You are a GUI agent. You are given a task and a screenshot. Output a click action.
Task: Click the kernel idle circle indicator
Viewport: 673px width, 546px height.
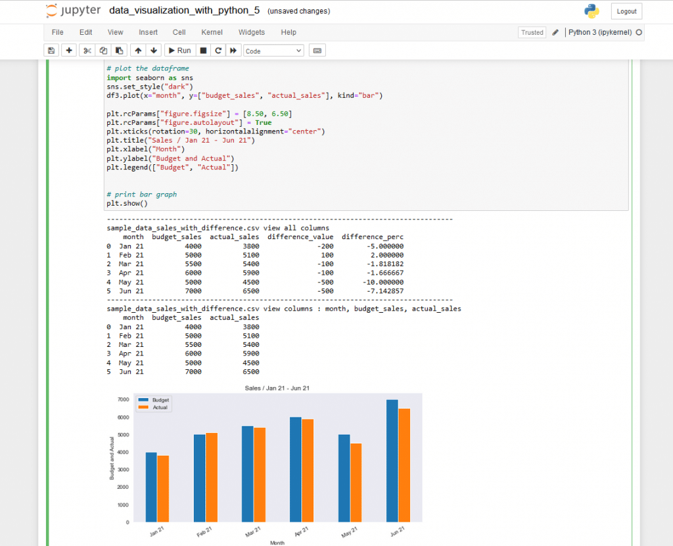click(639, 32)
